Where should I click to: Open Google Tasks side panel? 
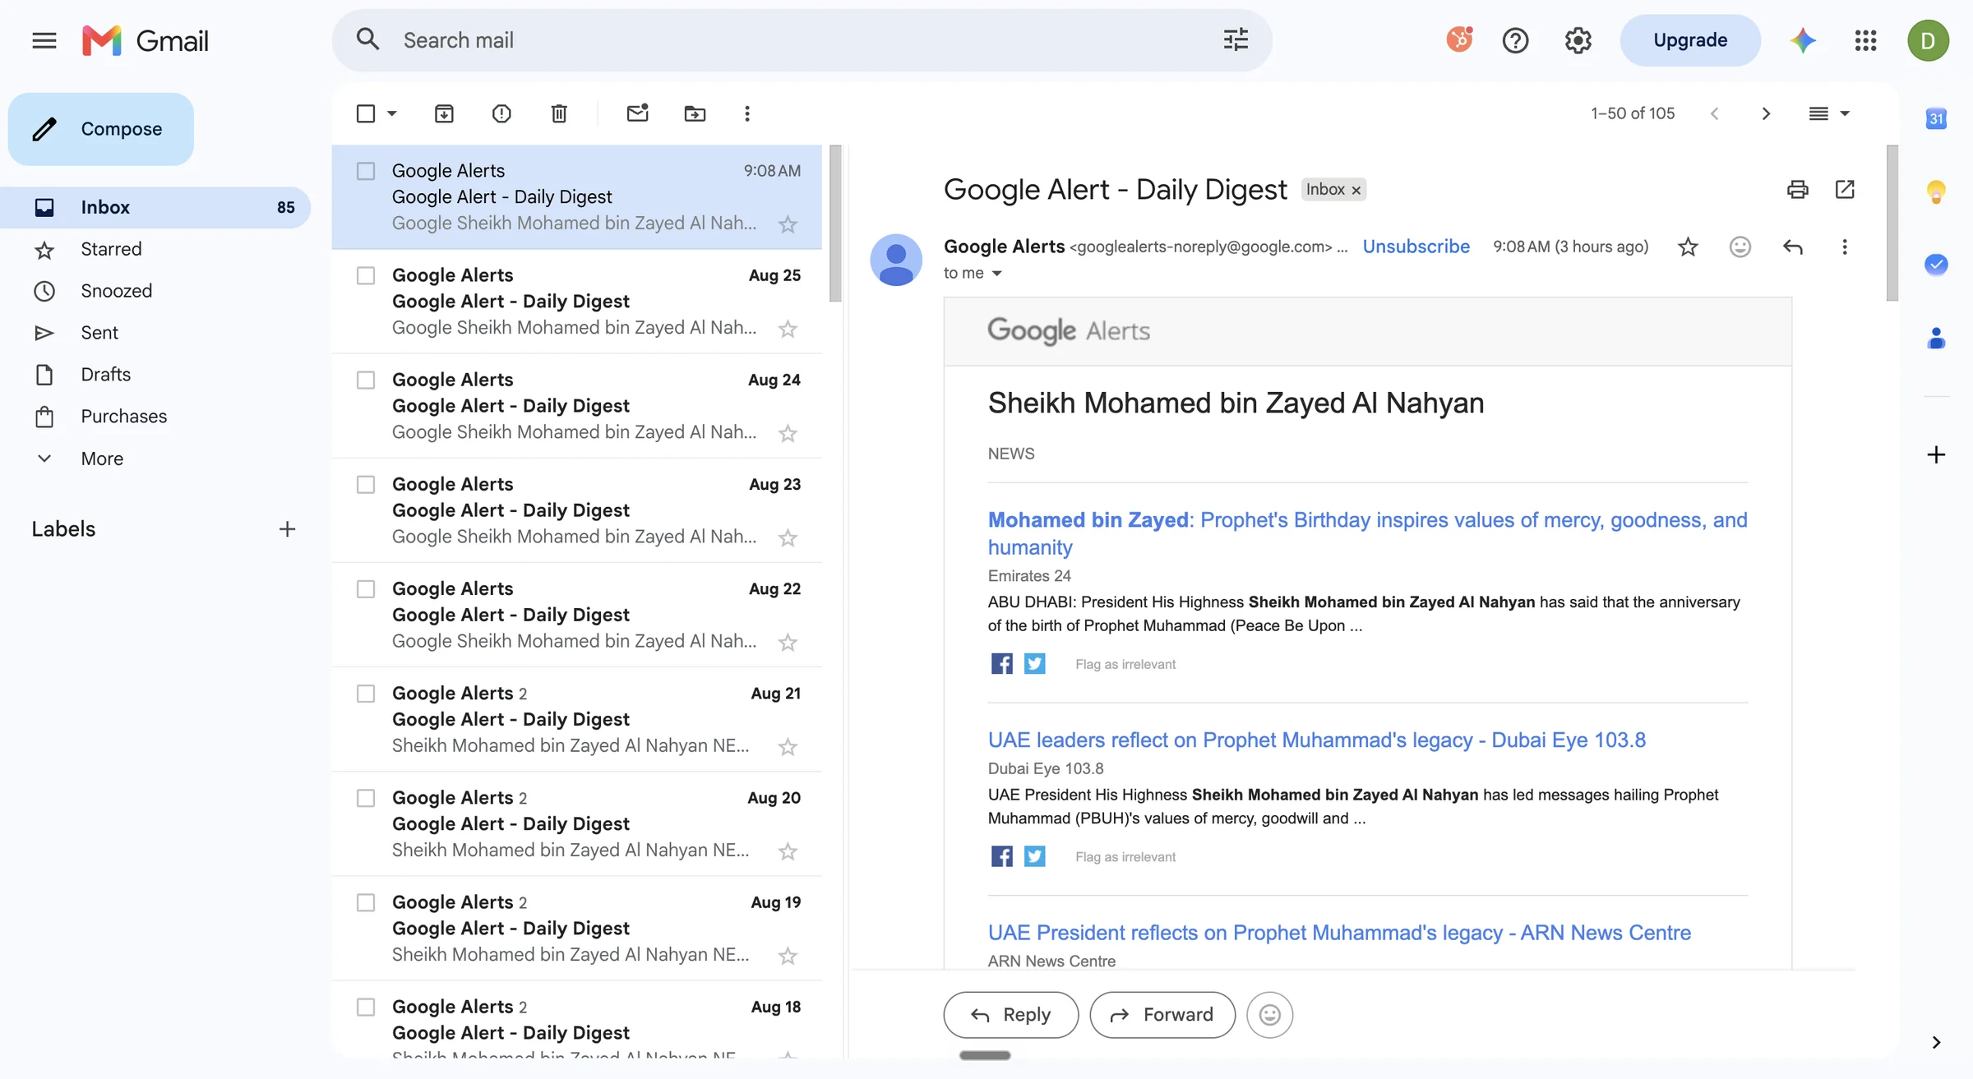[1936, 264]
